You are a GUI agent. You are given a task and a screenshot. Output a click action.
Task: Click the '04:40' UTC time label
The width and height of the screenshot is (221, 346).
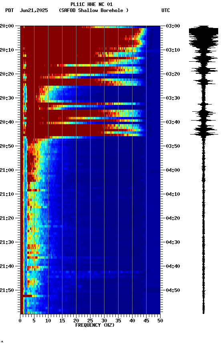pos(173,266)
